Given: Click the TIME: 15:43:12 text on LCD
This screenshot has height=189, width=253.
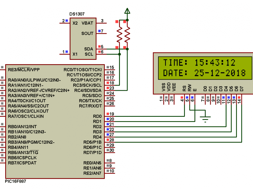Looking at the screenshot, I should click(x=199, y=63).
